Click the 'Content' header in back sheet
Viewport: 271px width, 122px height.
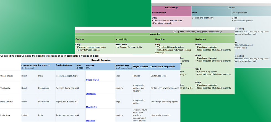coord(231,8)
